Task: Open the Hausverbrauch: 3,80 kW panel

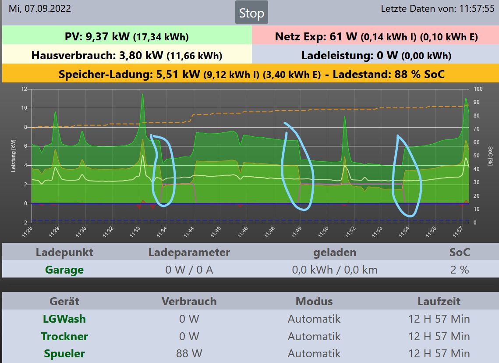Action: click(x=127, y=54)
